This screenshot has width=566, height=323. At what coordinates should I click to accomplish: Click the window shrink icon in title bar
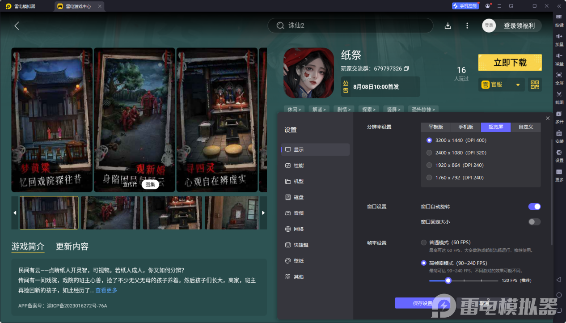(511, 6)
